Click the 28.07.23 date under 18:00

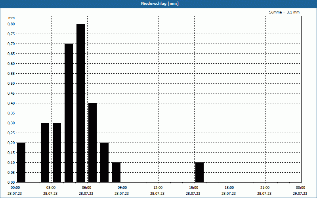pos(229,194)
